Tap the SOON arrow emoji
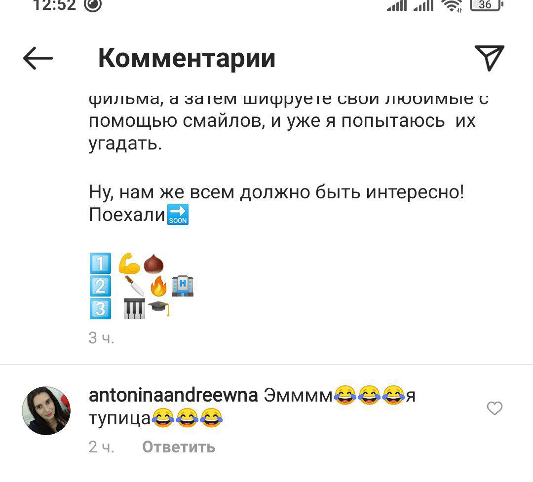 [x=178, y=215]
